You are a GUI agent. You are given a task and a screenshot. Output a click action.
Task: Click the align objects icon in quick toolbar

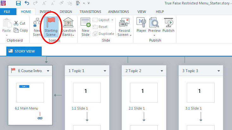[x=78, y=3]
